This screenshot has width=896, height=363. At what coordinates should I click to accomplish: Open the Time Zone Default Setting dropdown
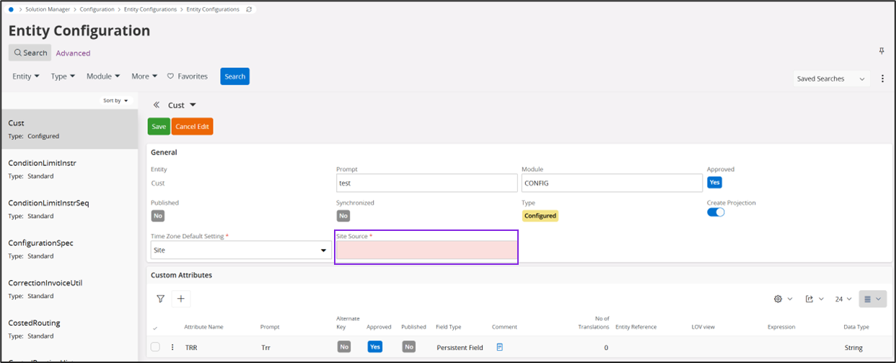[x=240, y=250]
